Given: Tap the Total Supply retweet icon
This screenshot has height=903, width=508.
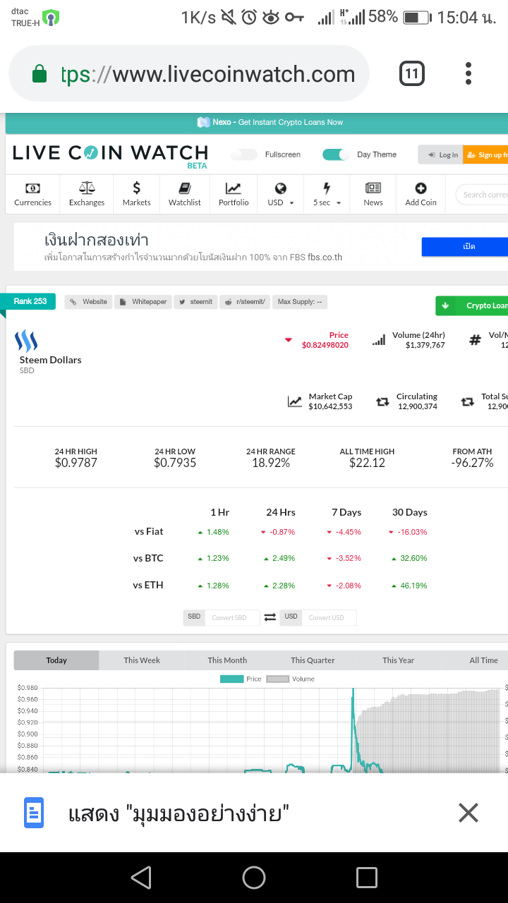Looking at the screenshot, I should pos(467,401).
